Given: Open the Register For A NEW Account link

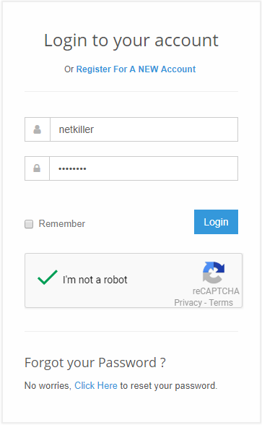Looking at the screenshot, I should [136, 69].
